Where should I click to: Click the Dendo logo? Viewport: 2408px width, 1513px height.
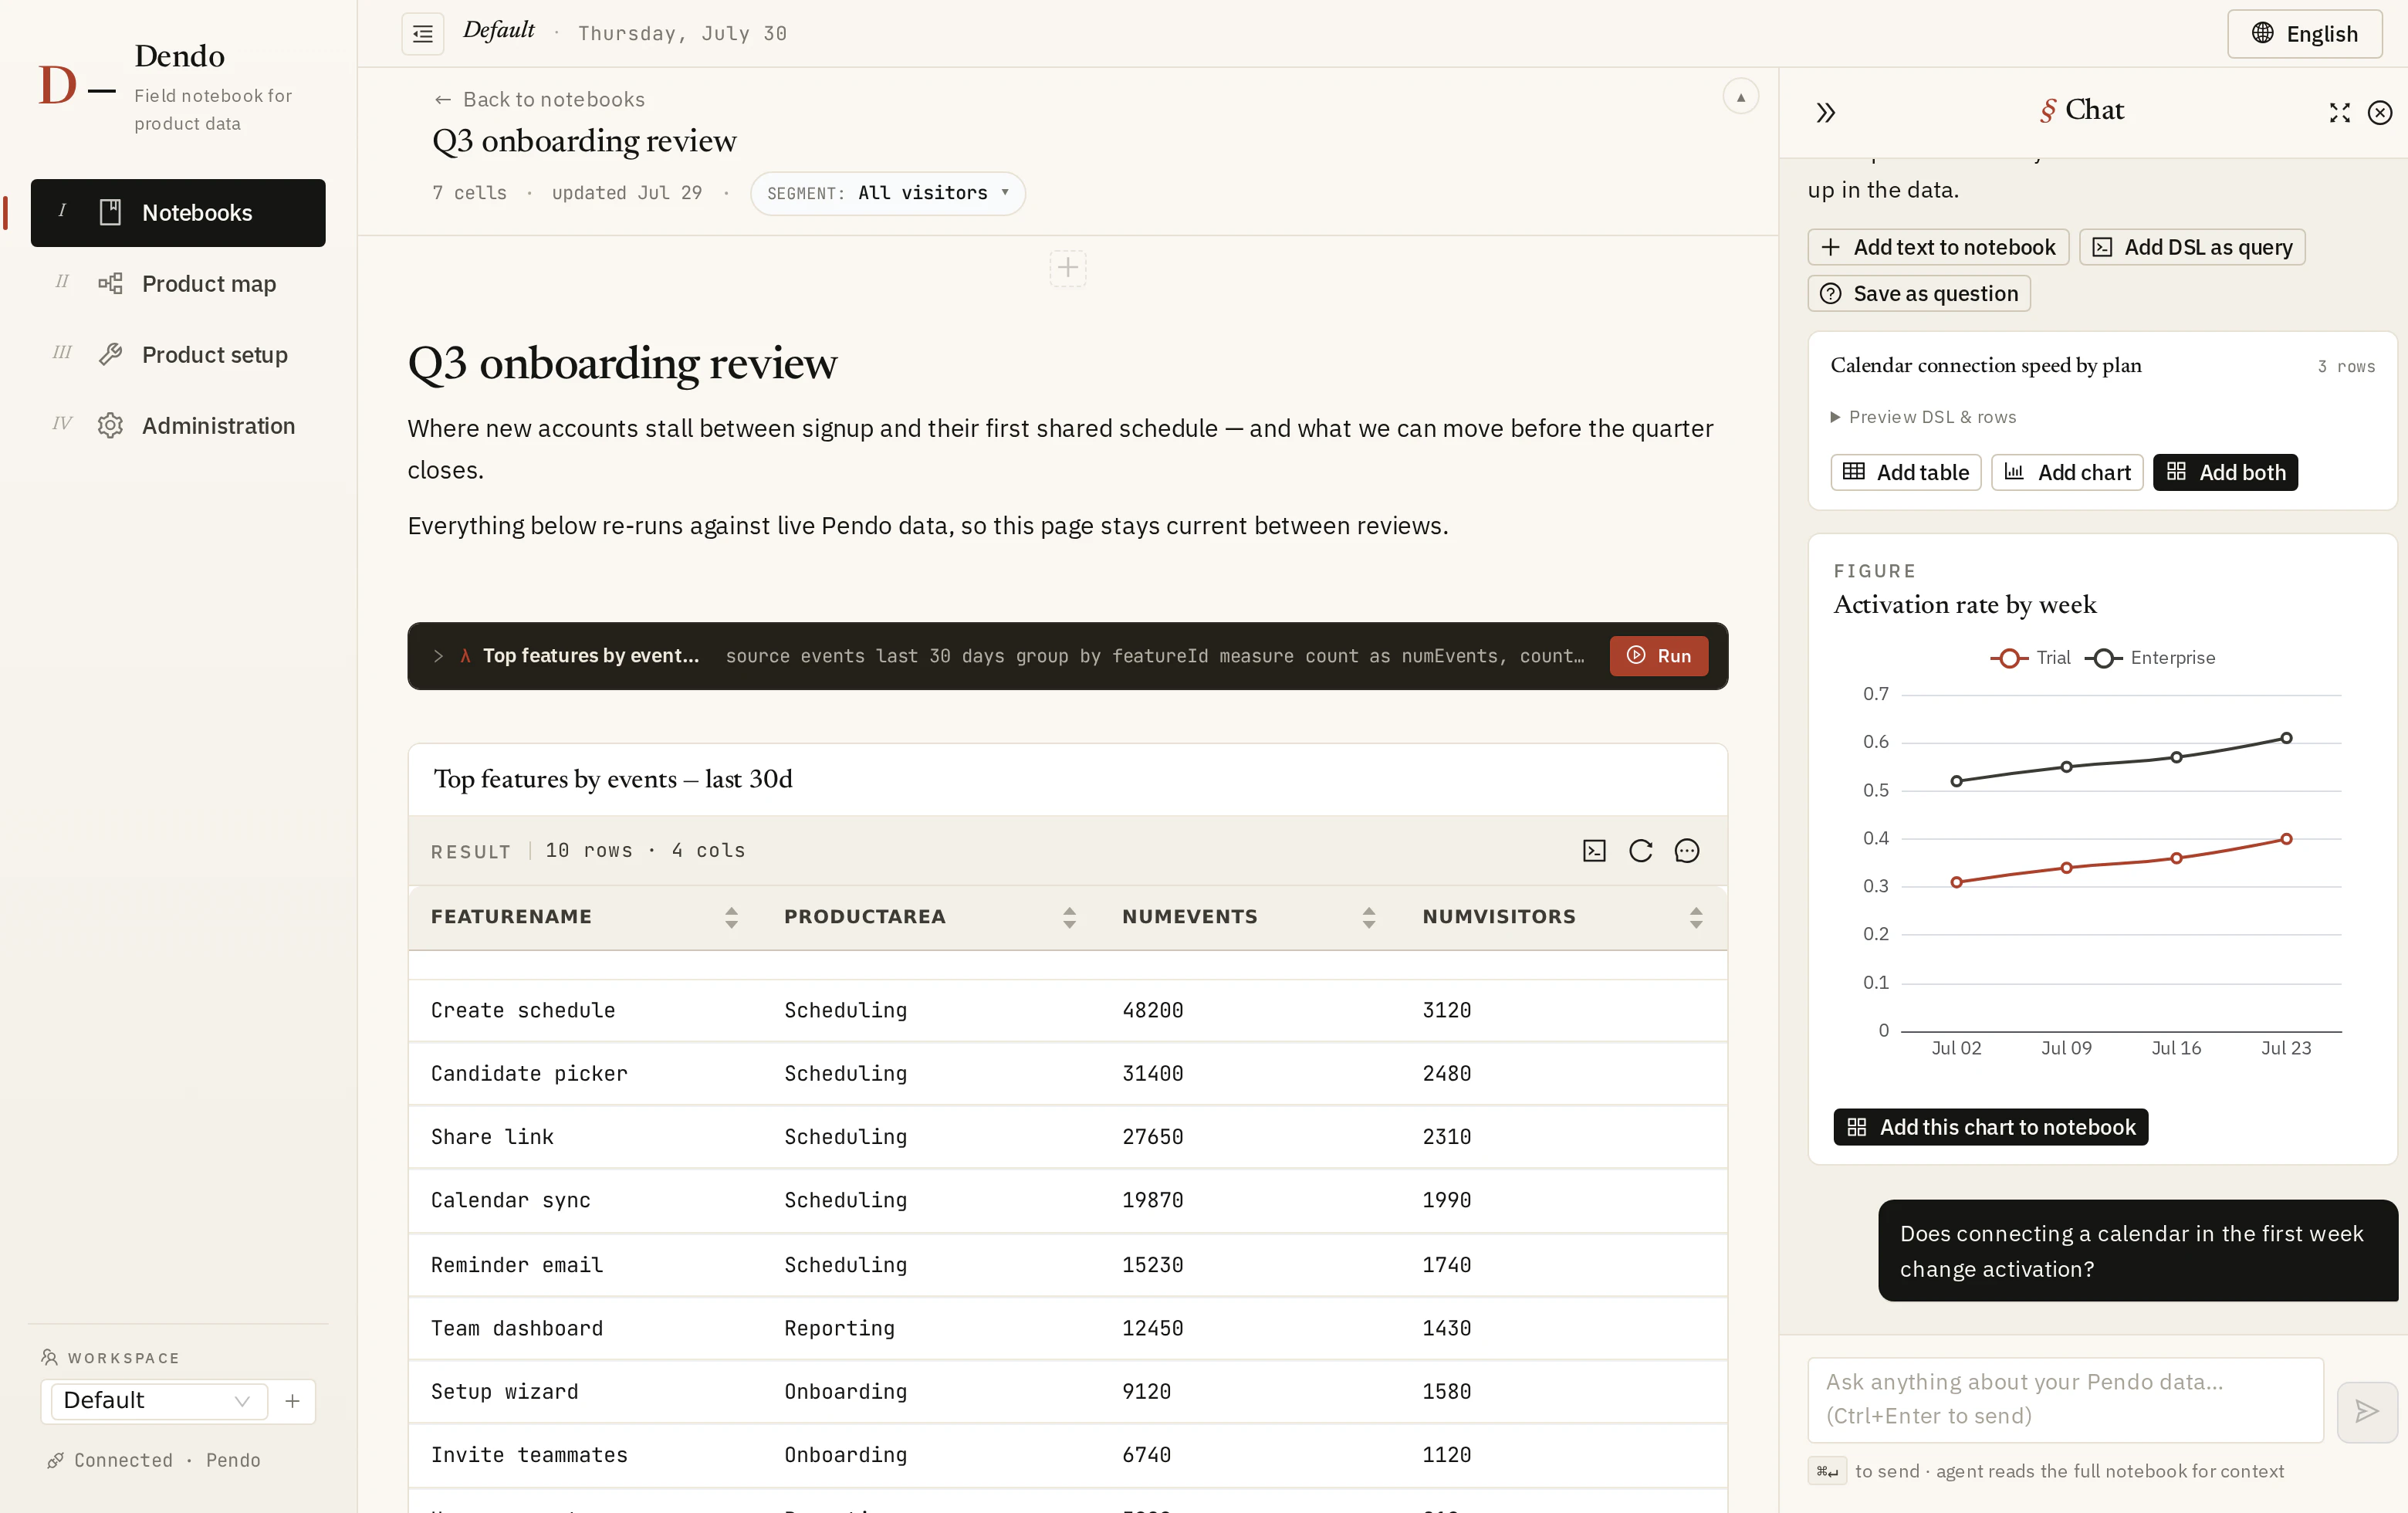click(x=77, y=85)
